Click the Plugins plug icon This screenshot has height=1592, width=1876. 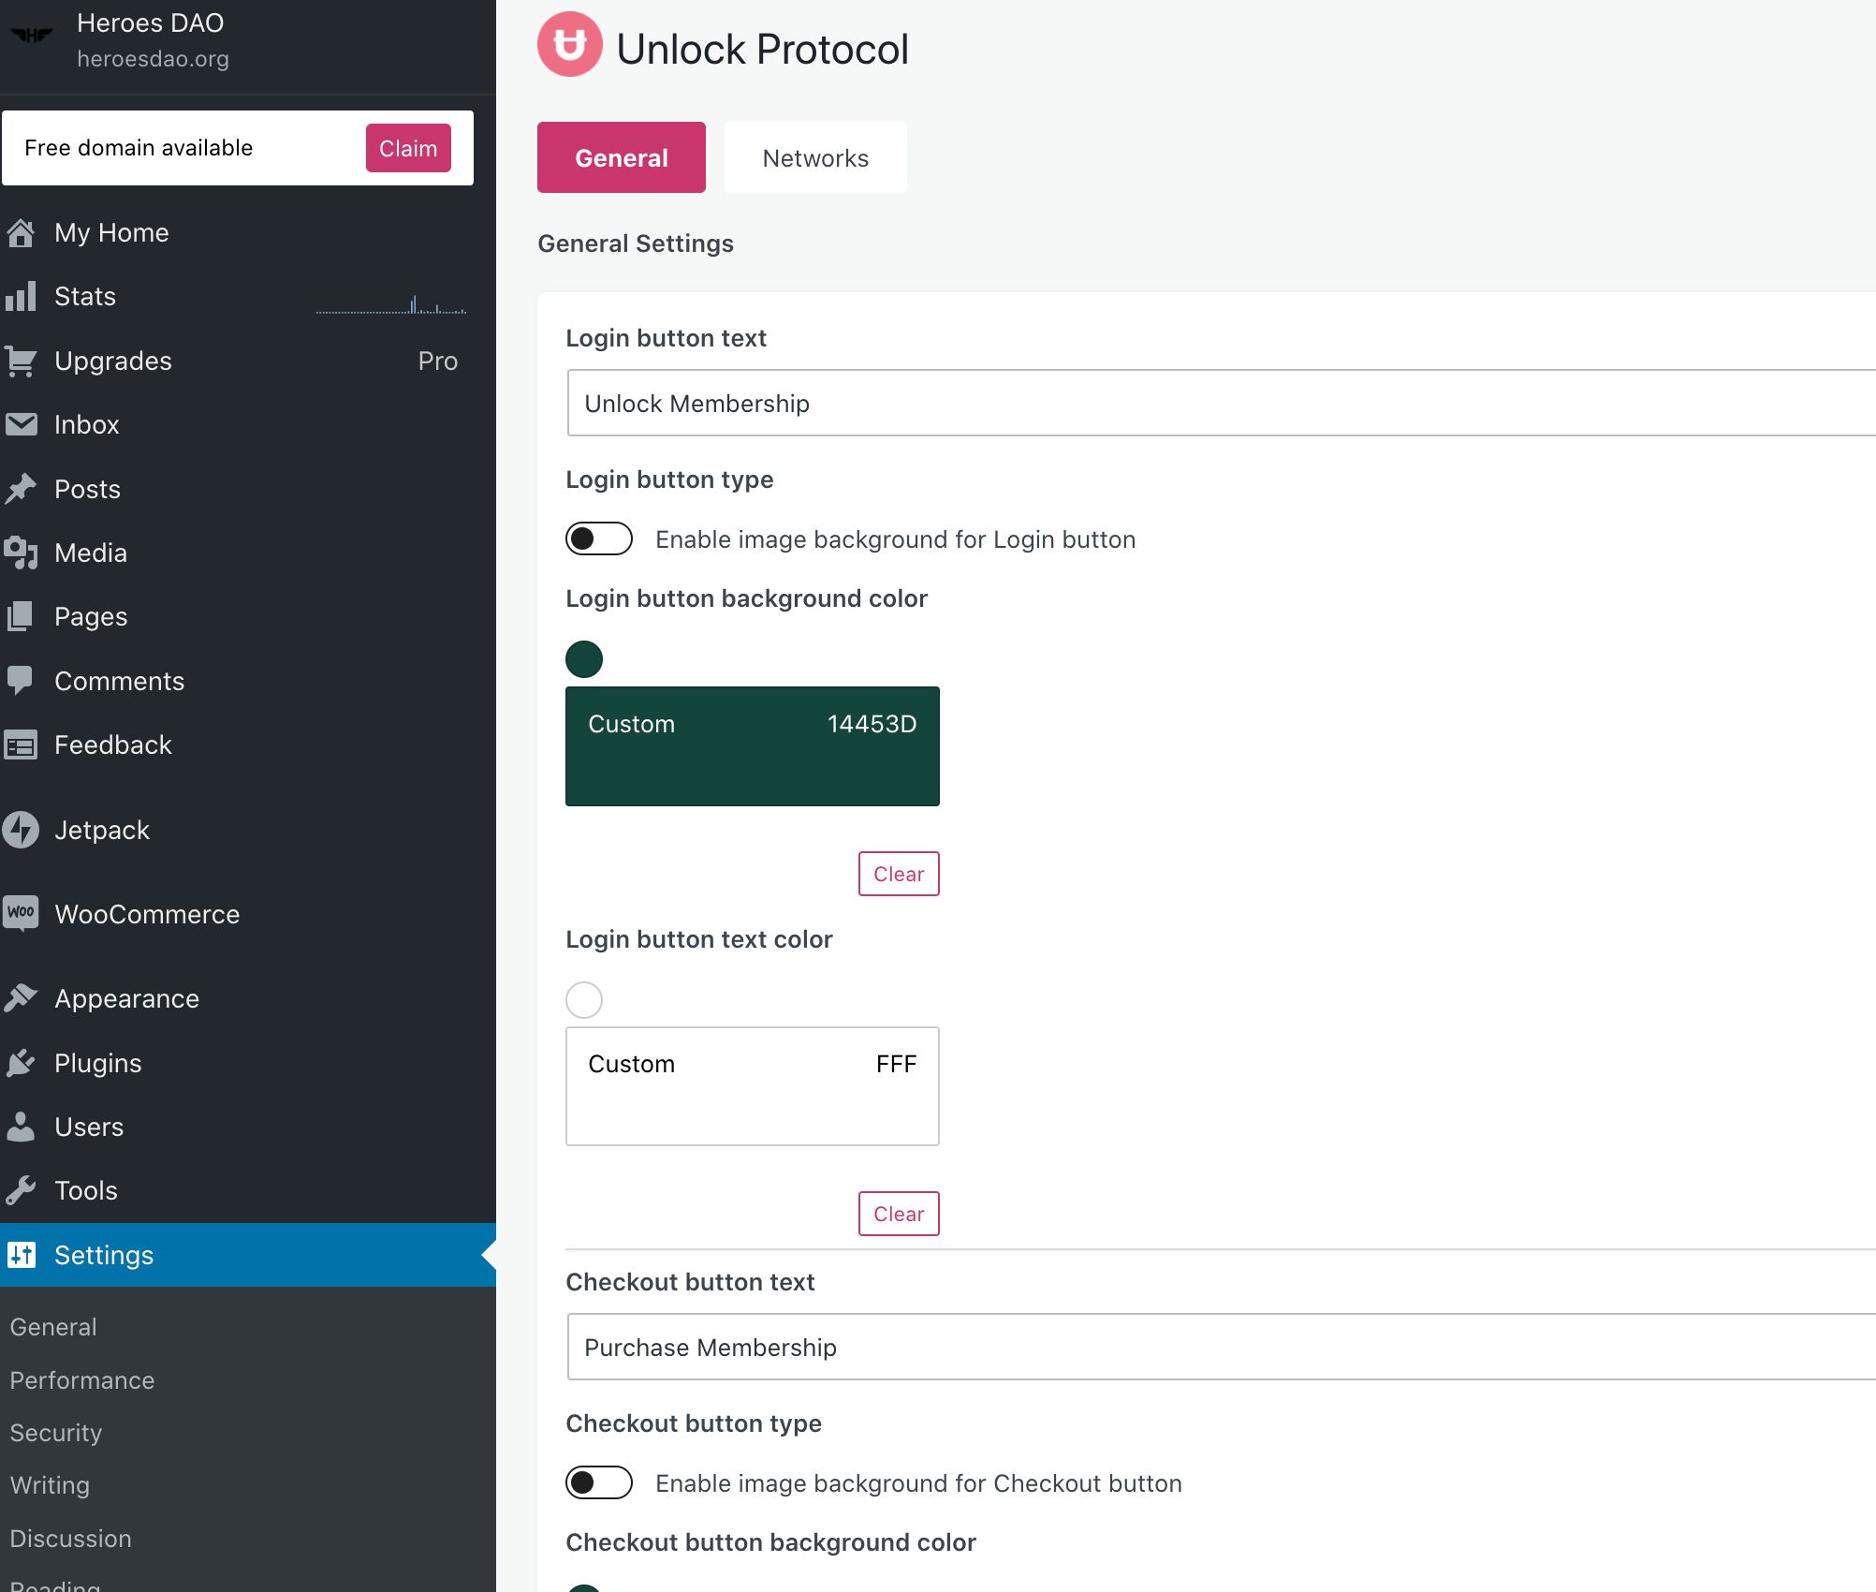coord(21,1063)
